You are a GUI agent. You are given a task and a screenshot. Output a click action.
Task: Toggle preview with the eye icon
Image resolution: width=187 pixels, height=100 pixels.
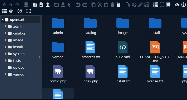click(x=177, y=5)
